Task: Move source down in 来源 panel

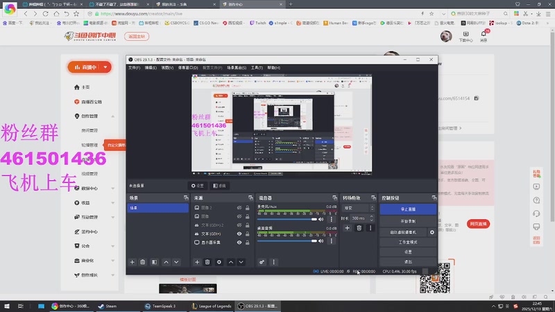Action: [x=241, y=262]
